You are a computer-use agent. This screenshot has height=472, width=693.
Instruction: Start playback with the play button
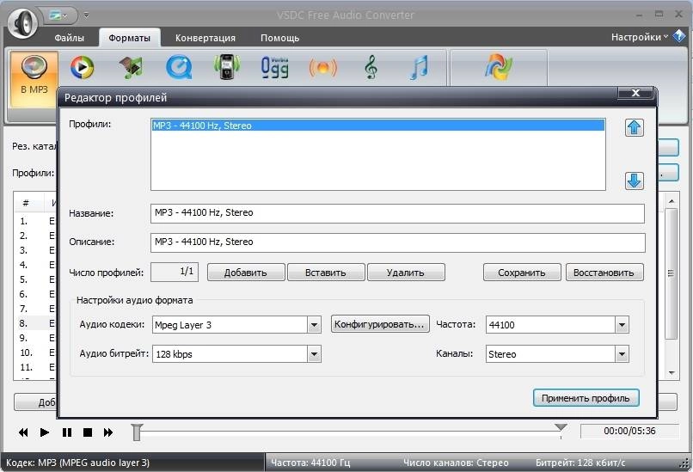click(45, 432)
